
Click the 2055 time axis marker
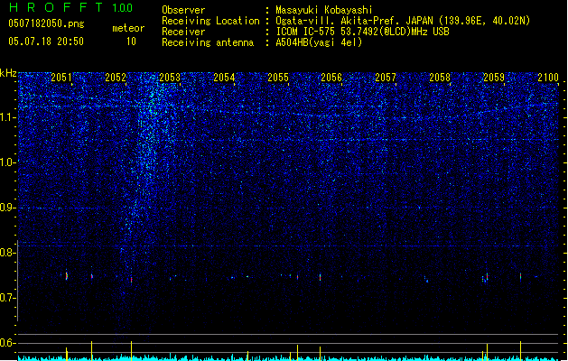(278, 77)
